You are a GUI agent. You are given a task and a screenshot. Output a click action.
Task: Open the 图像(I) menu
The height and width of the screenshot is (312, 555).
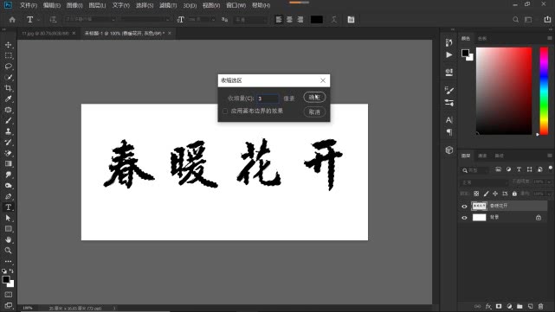74,5
